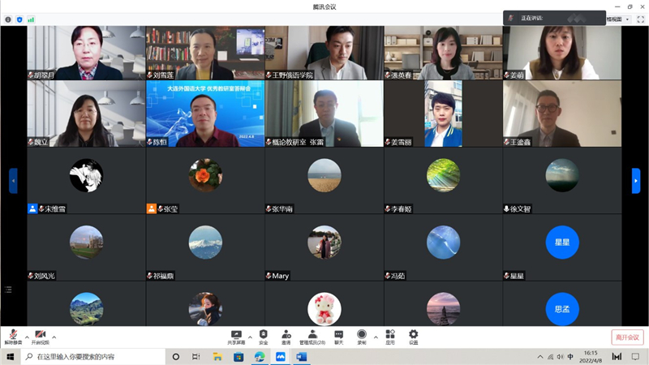Screen dimensions: 649x365
Task: Start recording the meeting
Action: (x=362, y=336)
